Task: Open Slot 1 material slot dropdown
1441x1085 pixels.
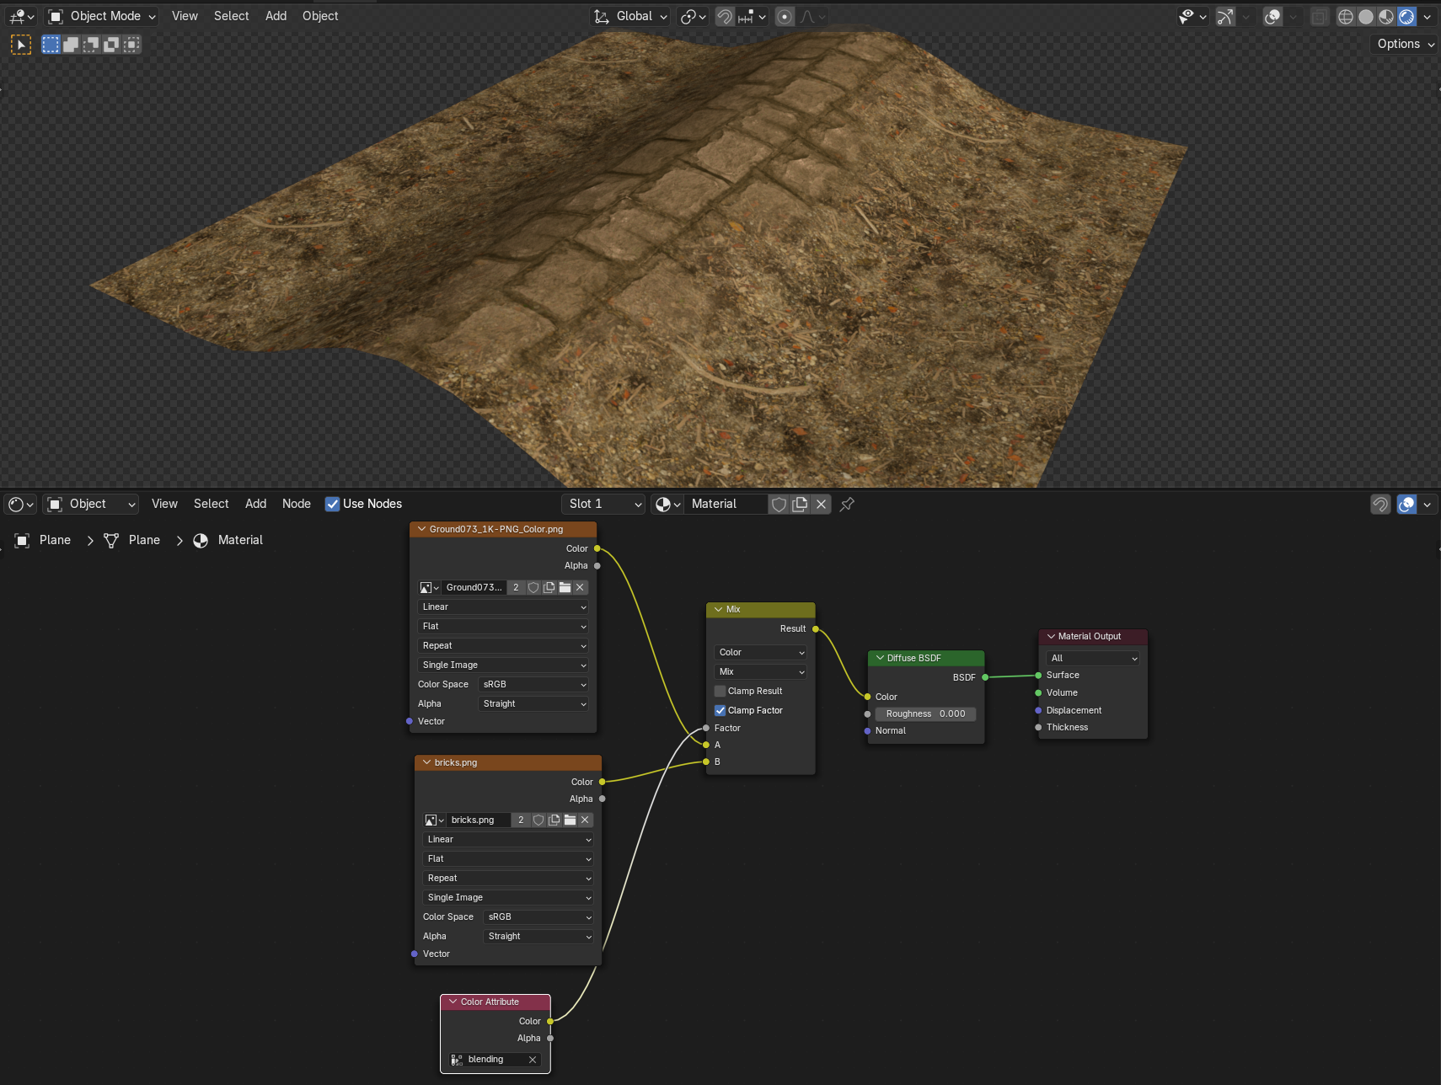Action: tap(603, 504)
